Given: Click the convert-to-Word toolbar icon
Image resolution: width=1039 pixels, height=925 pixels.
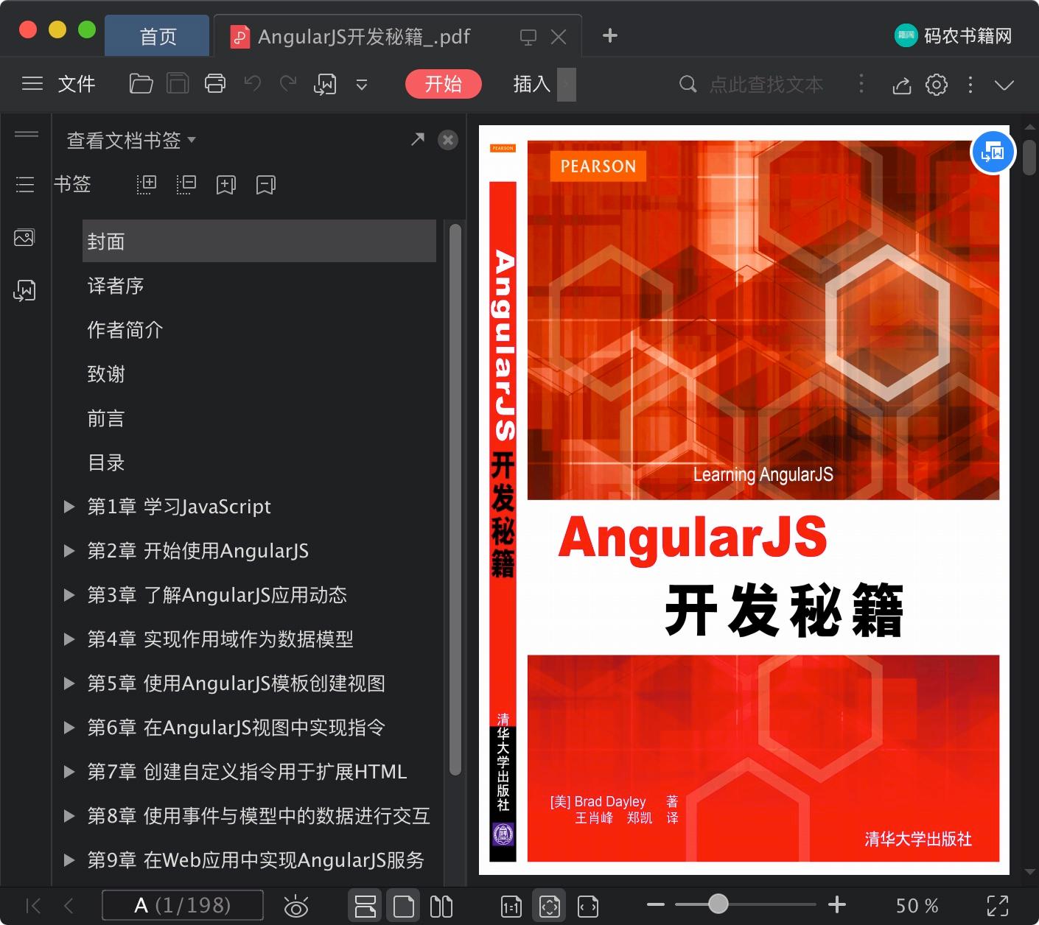Looking at the screenshot, I should tap(325, 84).
